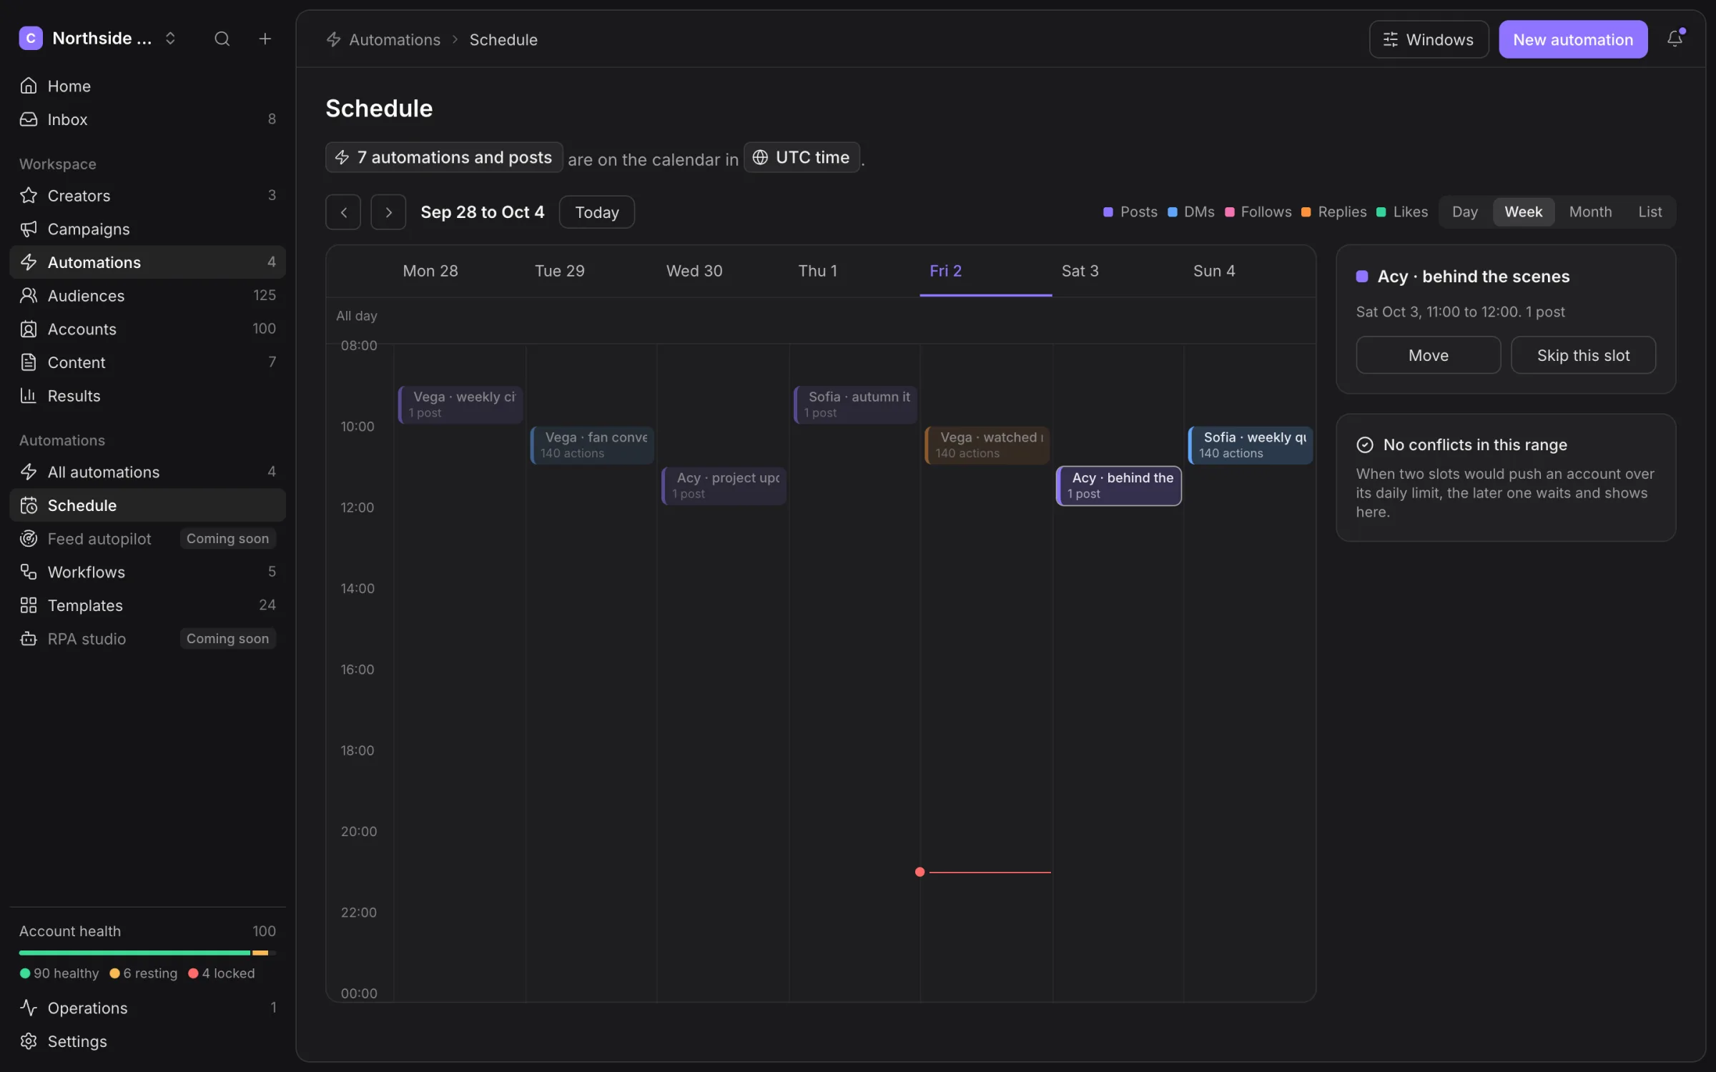Image resolution: width=1716 pixels, height=1072 pixels.
Task: Click New automation button
Action: tap(1573, 39)
